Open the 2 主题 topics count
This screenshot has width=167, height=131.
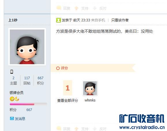tap(14, 80)
